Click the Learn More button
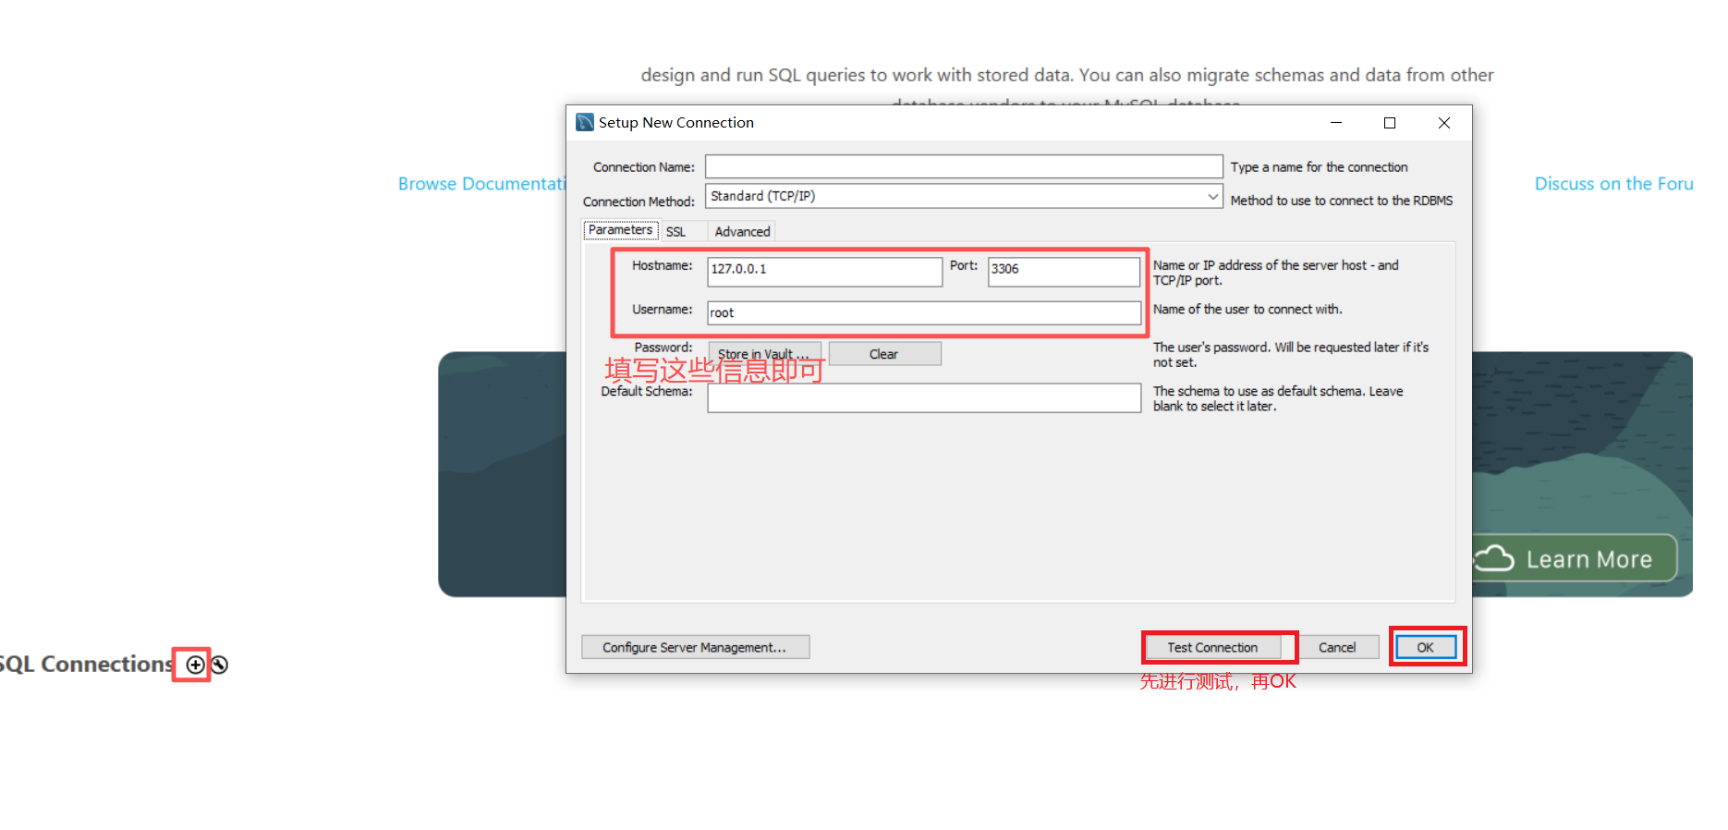The width and height of the screenshot is (1728, 830). click(x=1574, y=558)
